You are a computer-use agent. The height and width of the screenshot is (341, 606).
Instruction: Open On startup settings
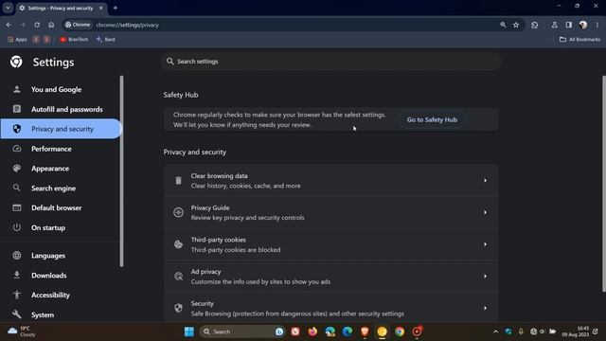click(x=48, y=227)
